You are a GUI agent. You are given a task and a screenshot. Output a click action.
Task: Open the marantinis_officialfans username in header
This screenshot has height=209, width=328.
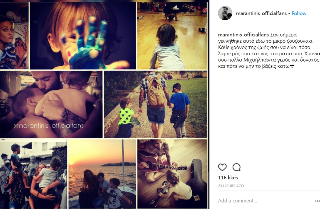click(261, 13)
